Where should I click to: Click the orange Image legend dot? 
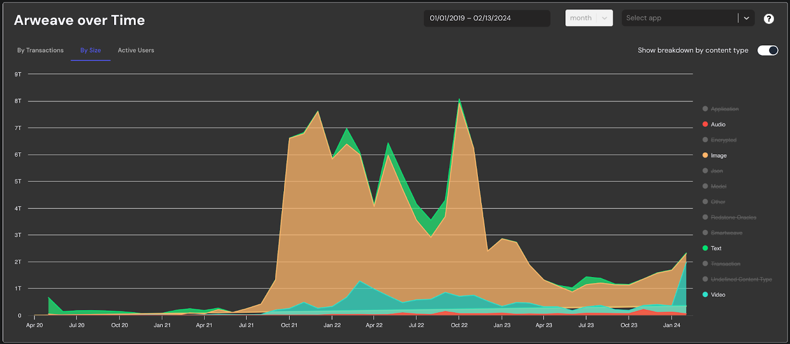click(x=705, y=155)
